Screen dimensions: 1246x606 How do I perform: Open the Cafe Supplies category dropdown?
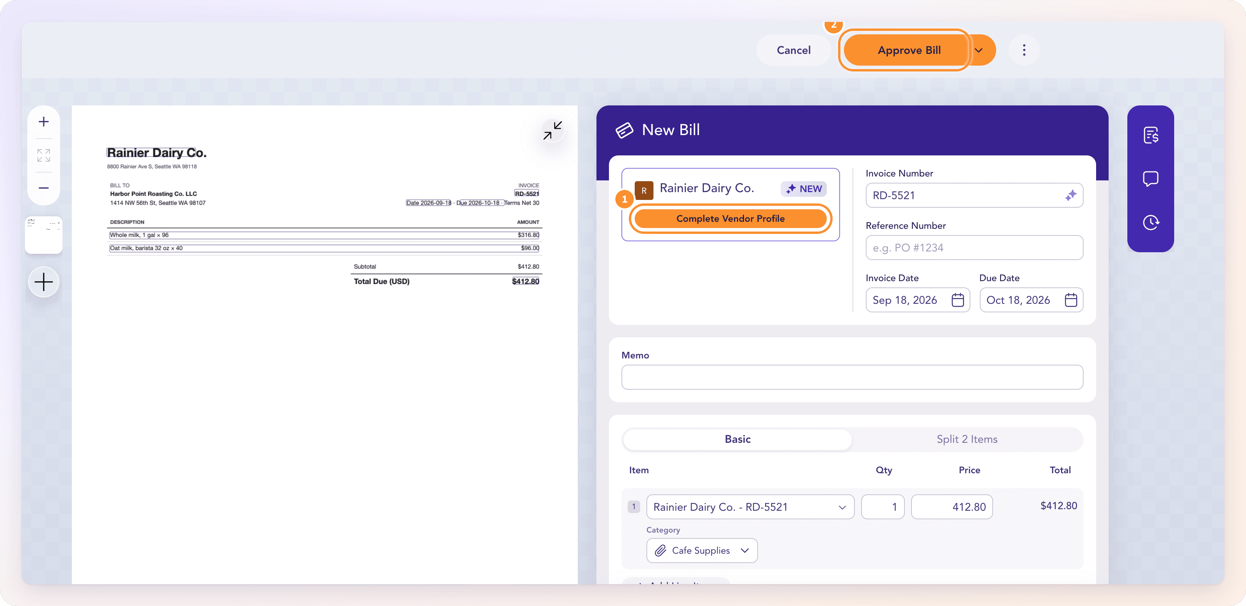point(701,550)
